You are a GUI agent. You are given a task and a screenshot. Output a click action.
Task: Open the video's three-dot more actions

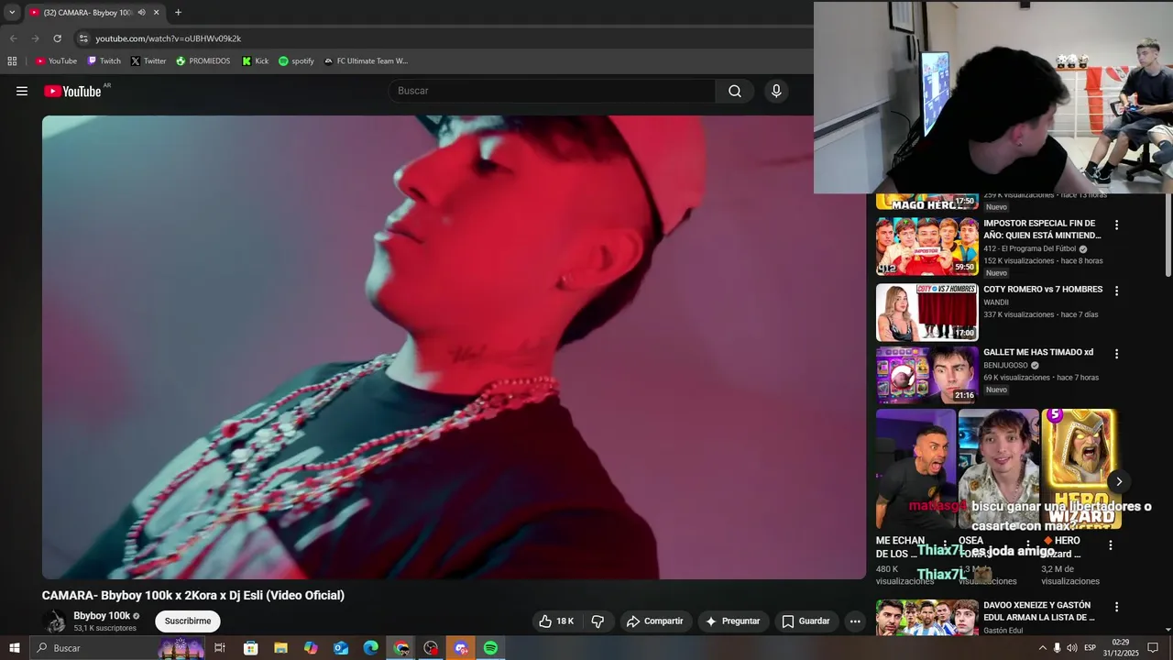pos(855,621)
